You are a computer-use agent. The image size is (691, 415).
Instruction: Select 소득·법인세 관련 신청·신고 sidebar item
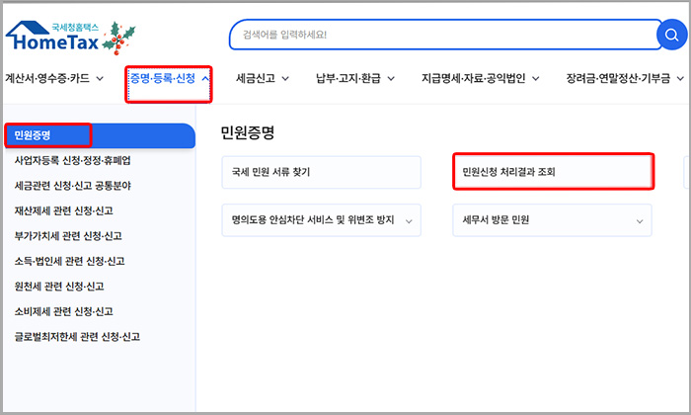tap(70, 261)
